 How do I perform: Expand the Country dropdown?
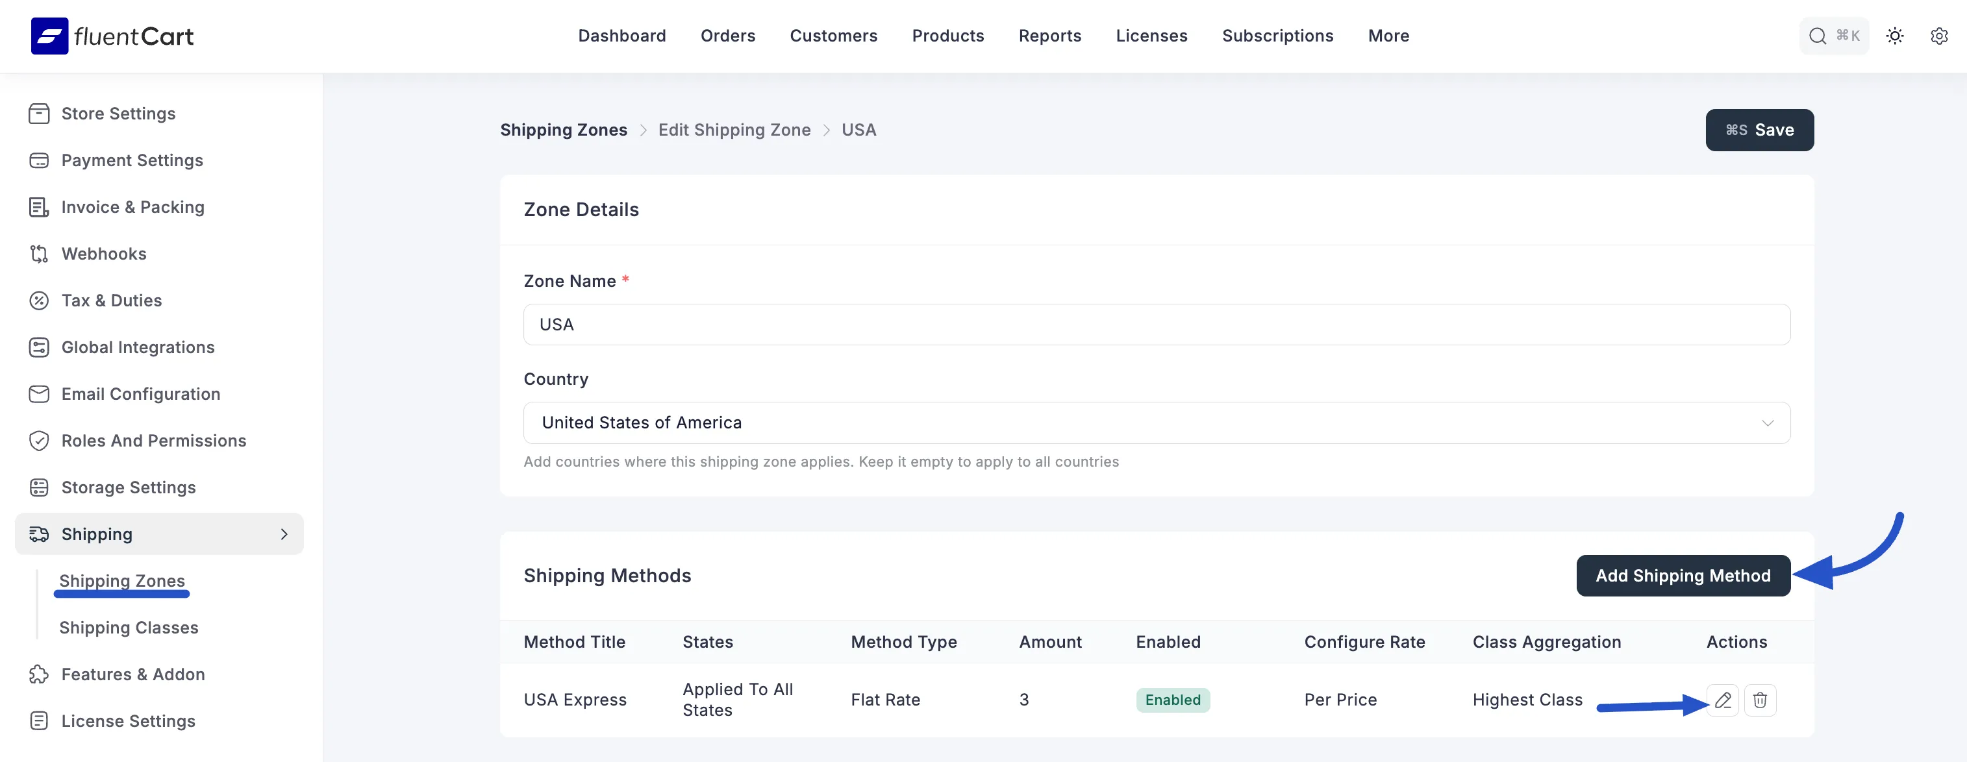(1769, 423)
